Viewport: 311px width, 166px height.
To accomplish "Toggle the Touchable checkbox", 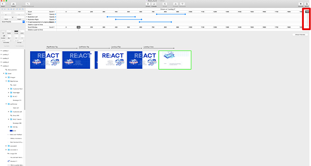I will [3, 46].
